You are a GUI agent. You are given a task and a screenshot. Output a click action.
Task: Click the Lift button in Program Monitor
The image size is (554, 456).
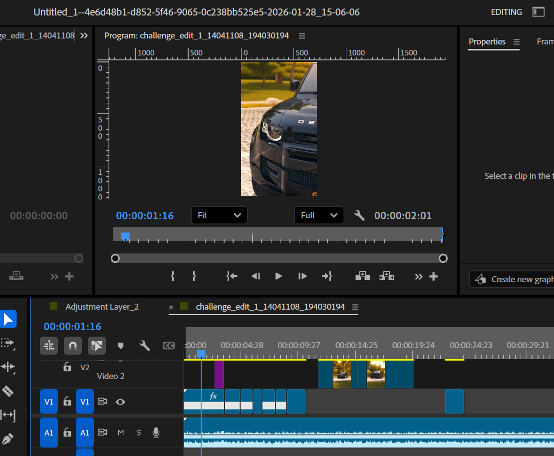coord(362,276)
